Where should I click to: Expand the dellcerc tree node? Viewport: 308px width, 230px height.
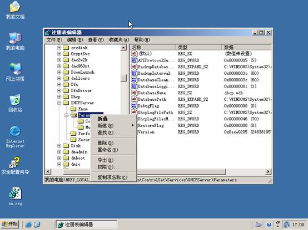point(59,78)
